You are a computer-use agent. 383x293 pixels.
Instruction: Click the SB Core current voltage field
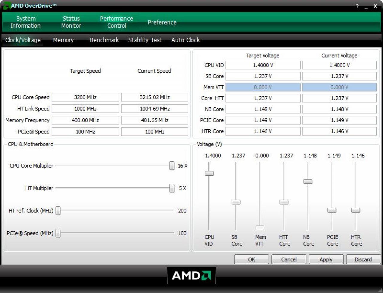tap(339, 76)
